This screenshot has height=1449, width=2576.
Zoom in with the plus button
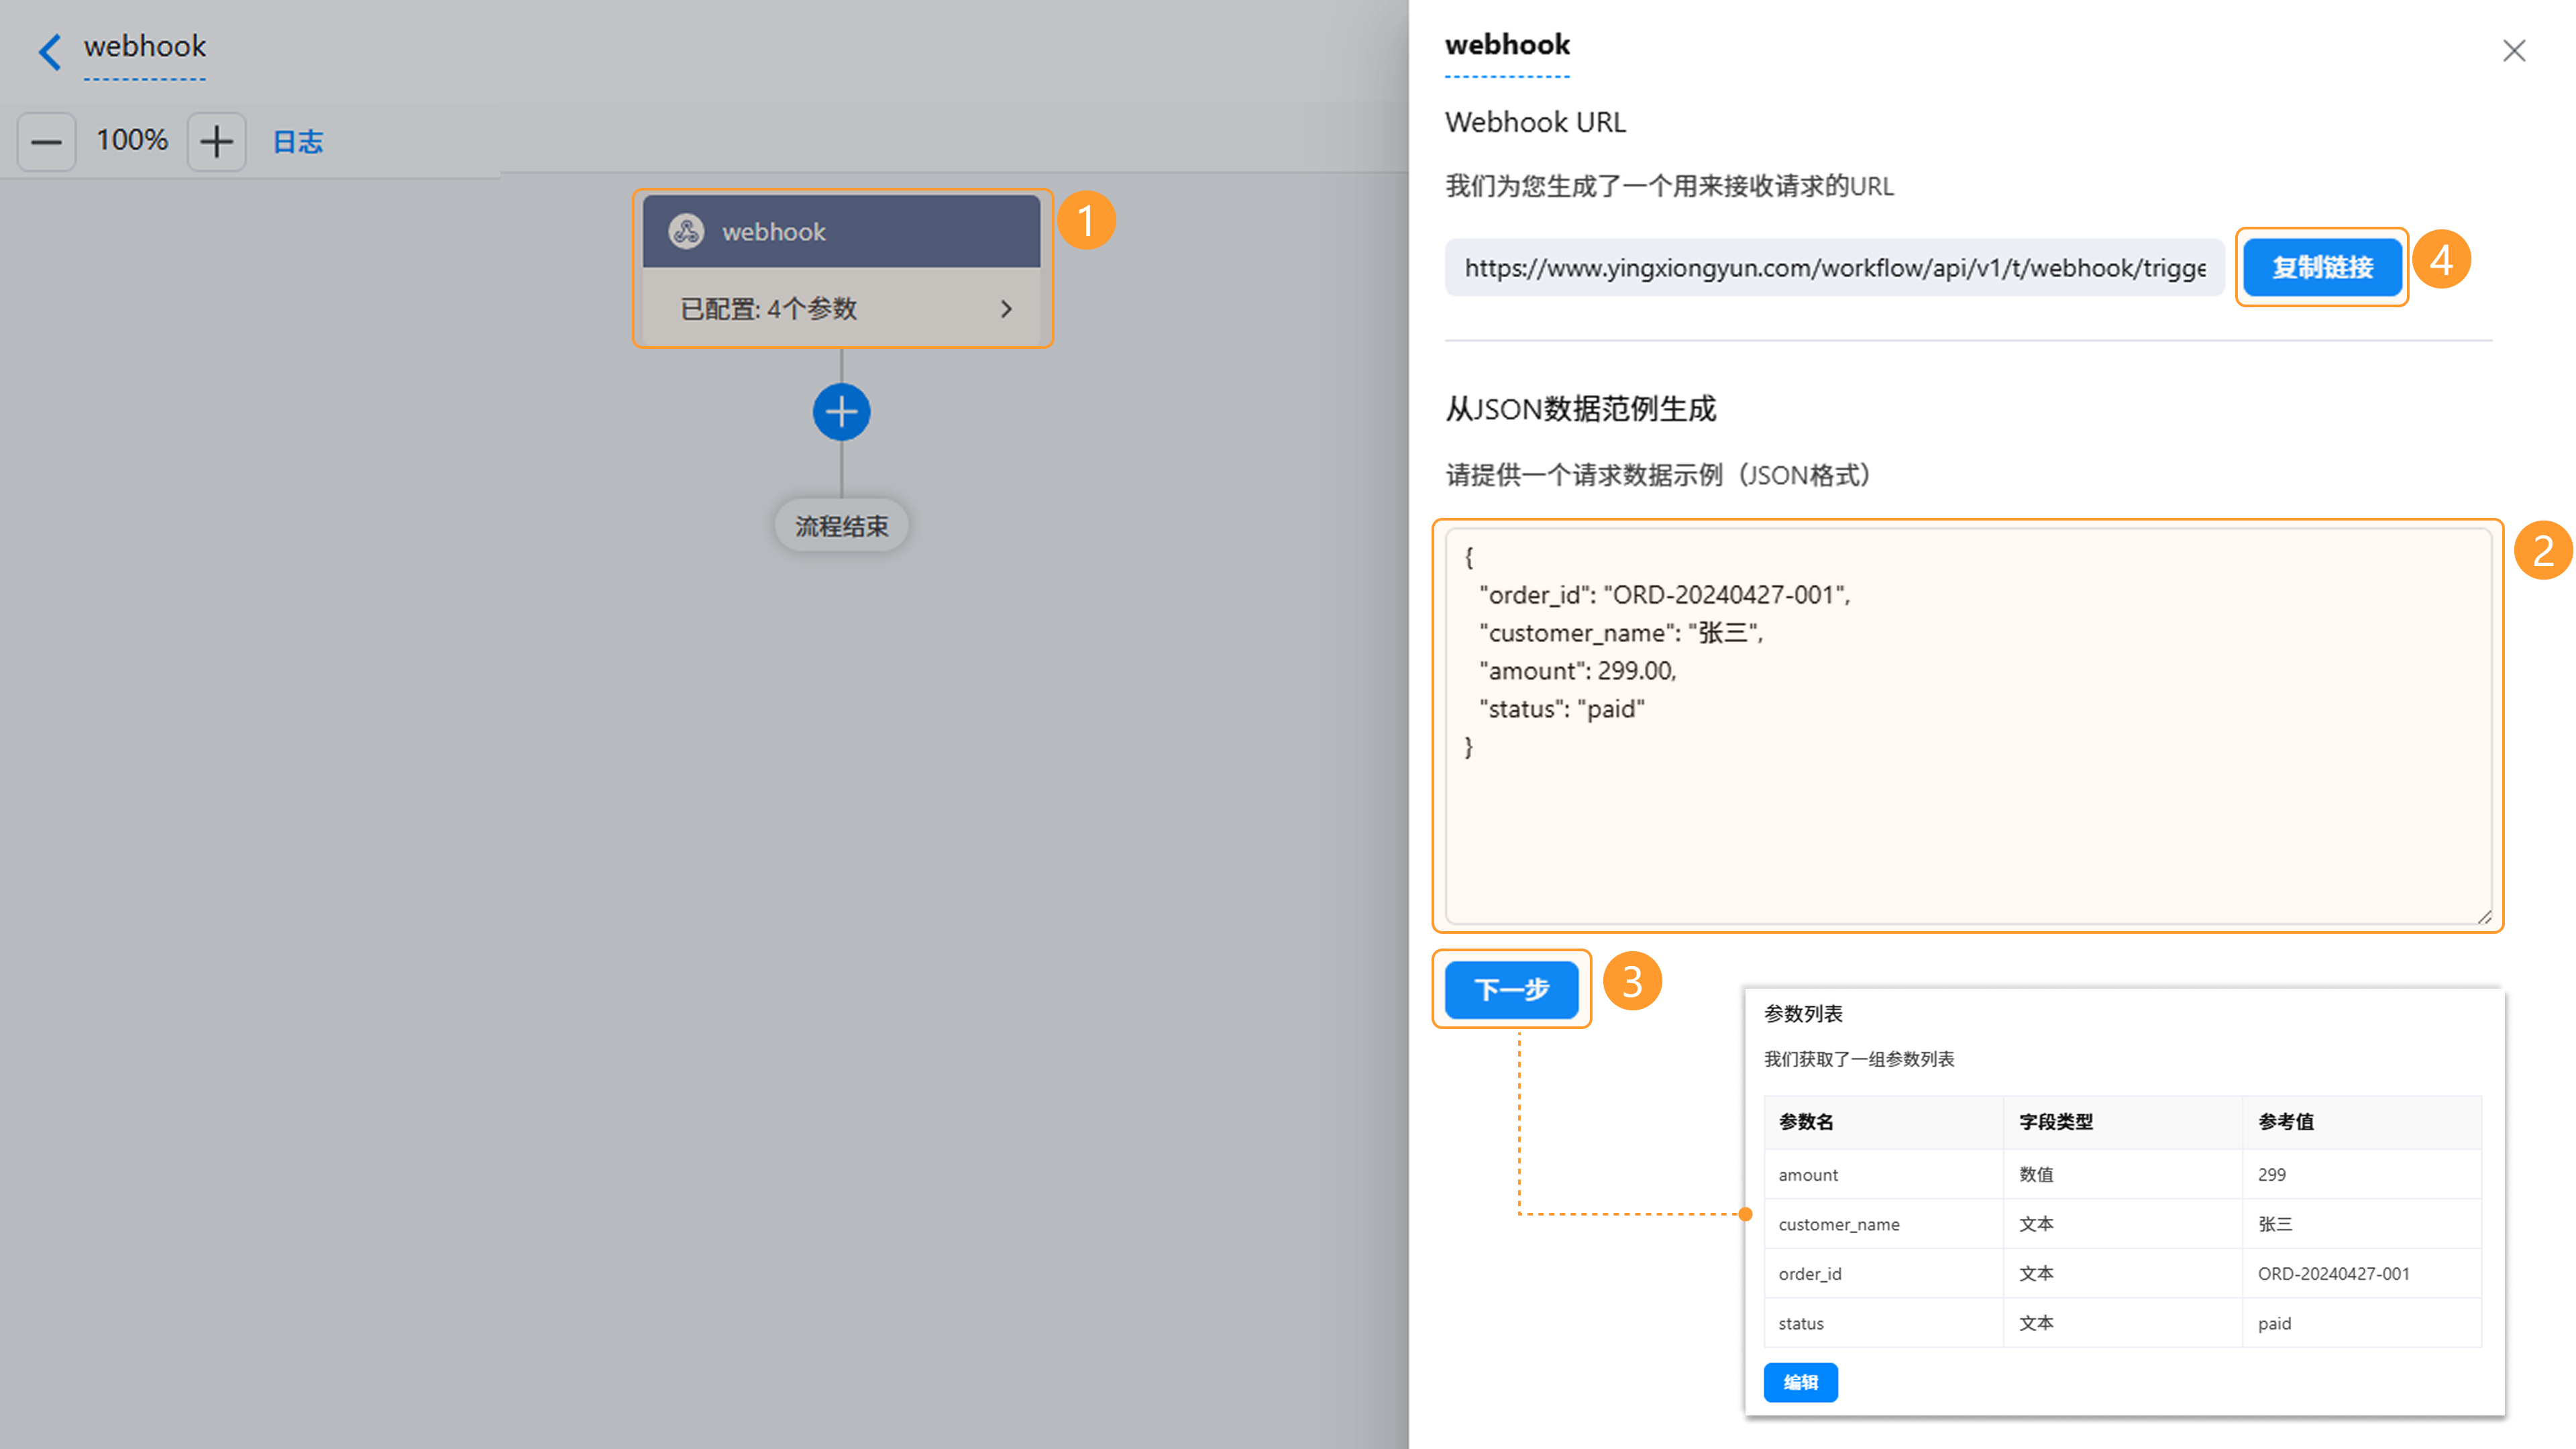tap(216, 142)
